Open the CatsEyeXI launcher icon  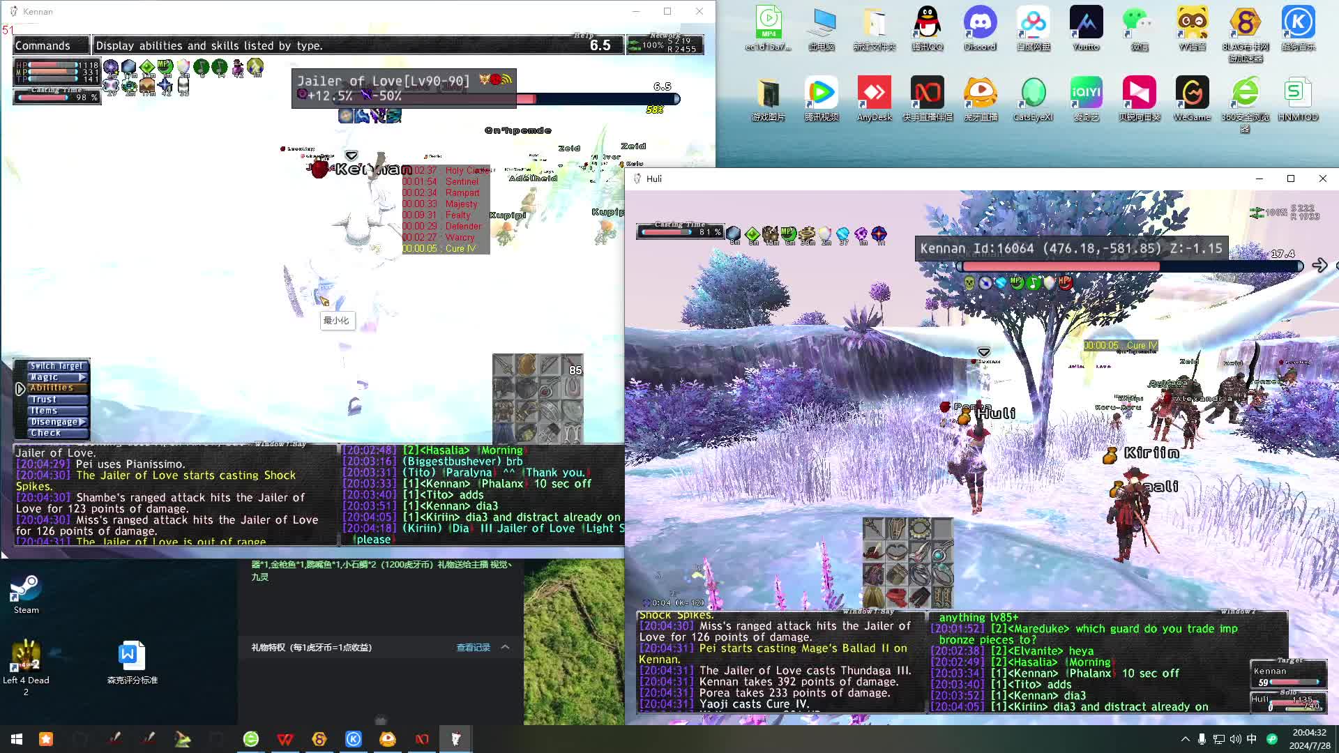1033,93
